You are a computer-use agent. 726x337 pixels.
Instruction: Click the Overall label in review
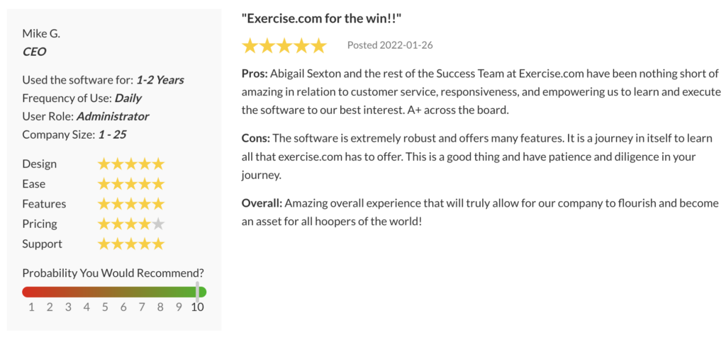click(x=262, y=203)
